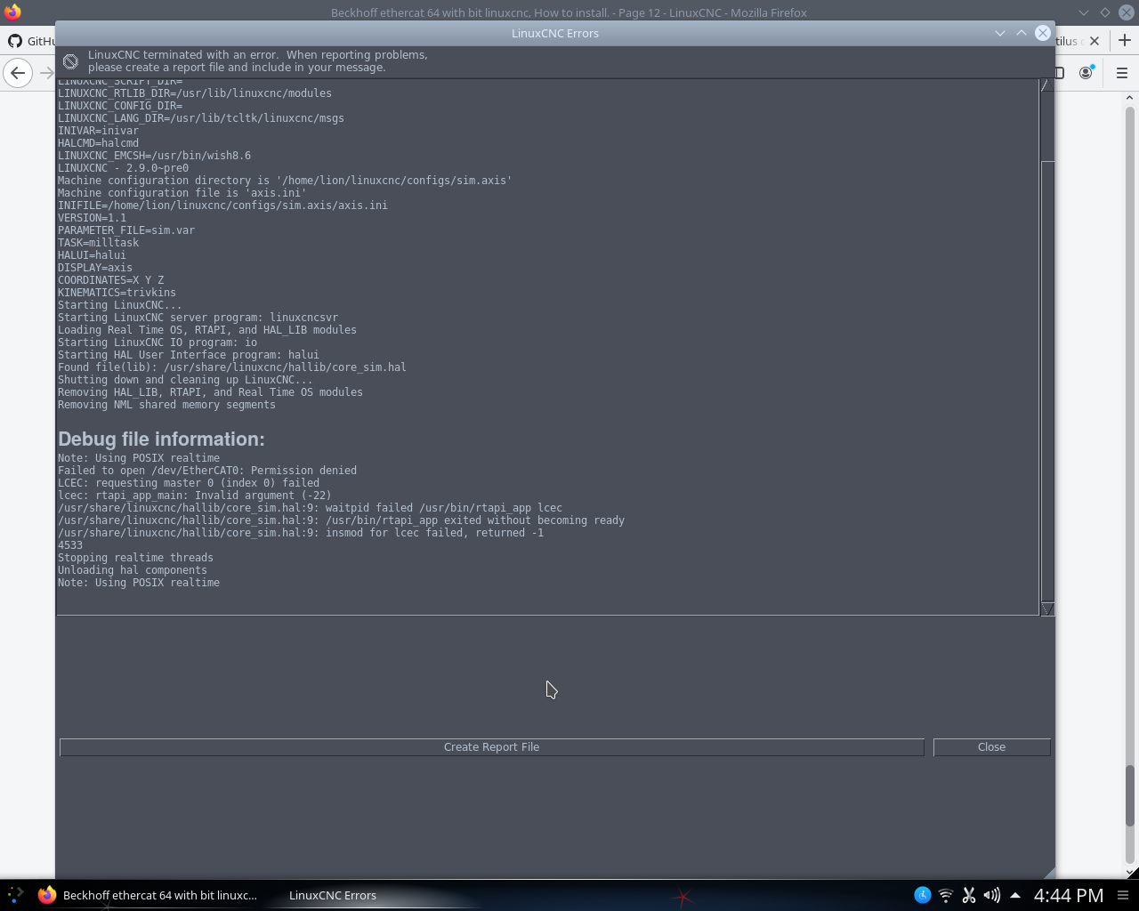Click 'Stopping realtime threads' line
The height and width of the screenshot is (911, 1139).
[135, 558]
